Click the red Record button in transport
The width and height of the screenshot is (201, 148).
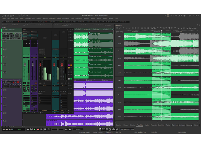38,129
